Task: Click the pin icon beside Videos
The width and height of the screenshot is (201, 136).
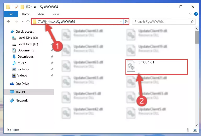Action: [x=52, y=75]
